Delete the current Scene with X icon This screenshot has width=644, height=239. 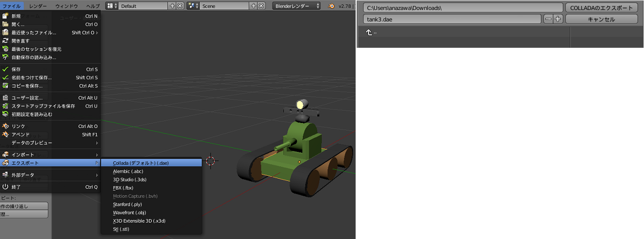click(x=261, y=6)
